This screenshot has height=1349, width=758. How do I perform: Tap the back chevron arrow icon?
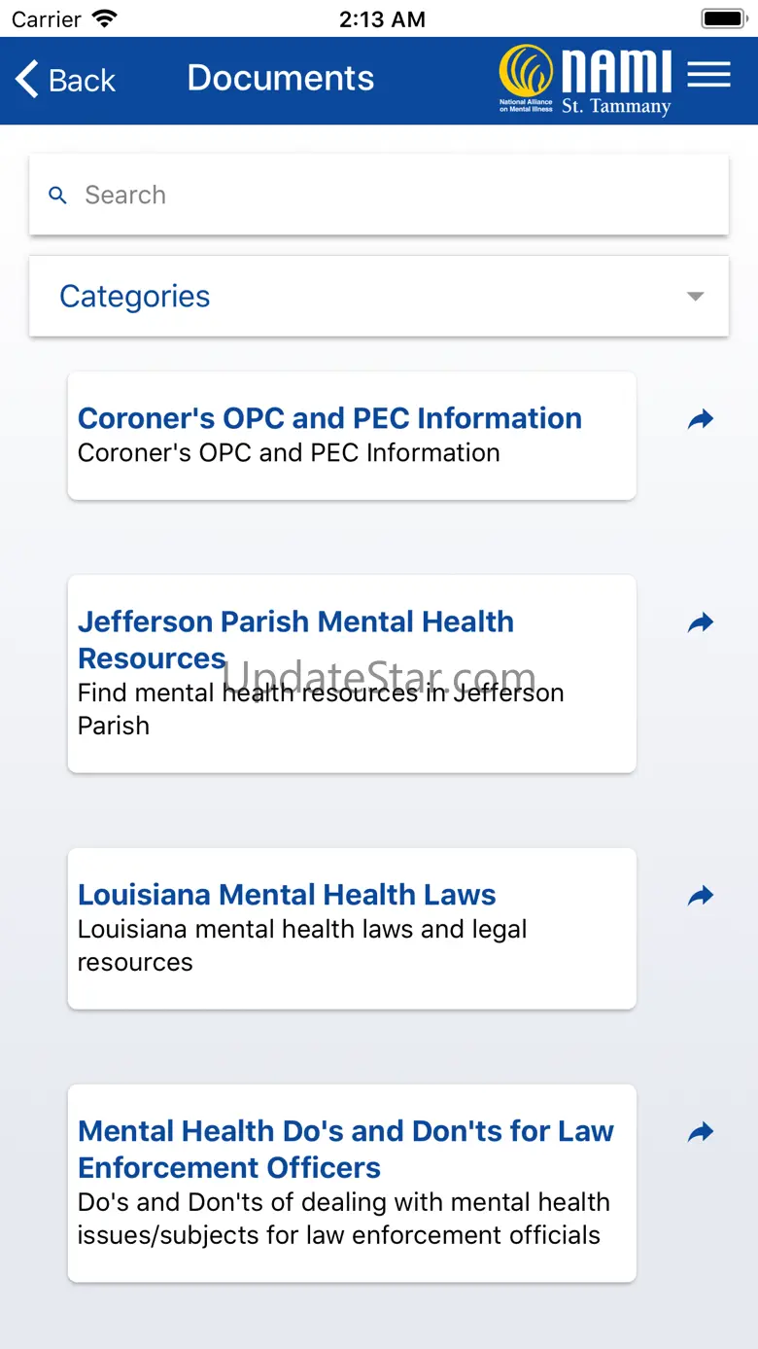pos(28,80)
